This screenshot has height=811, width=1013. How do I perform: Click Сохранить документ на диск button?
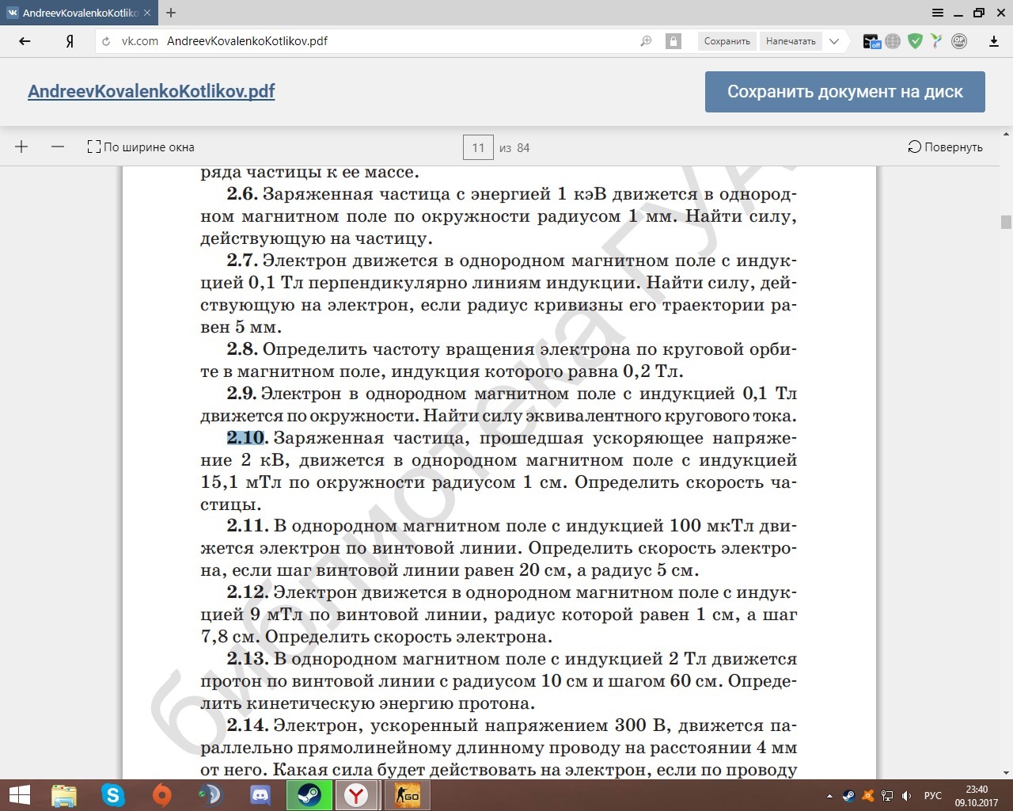(x=845, y=92)
